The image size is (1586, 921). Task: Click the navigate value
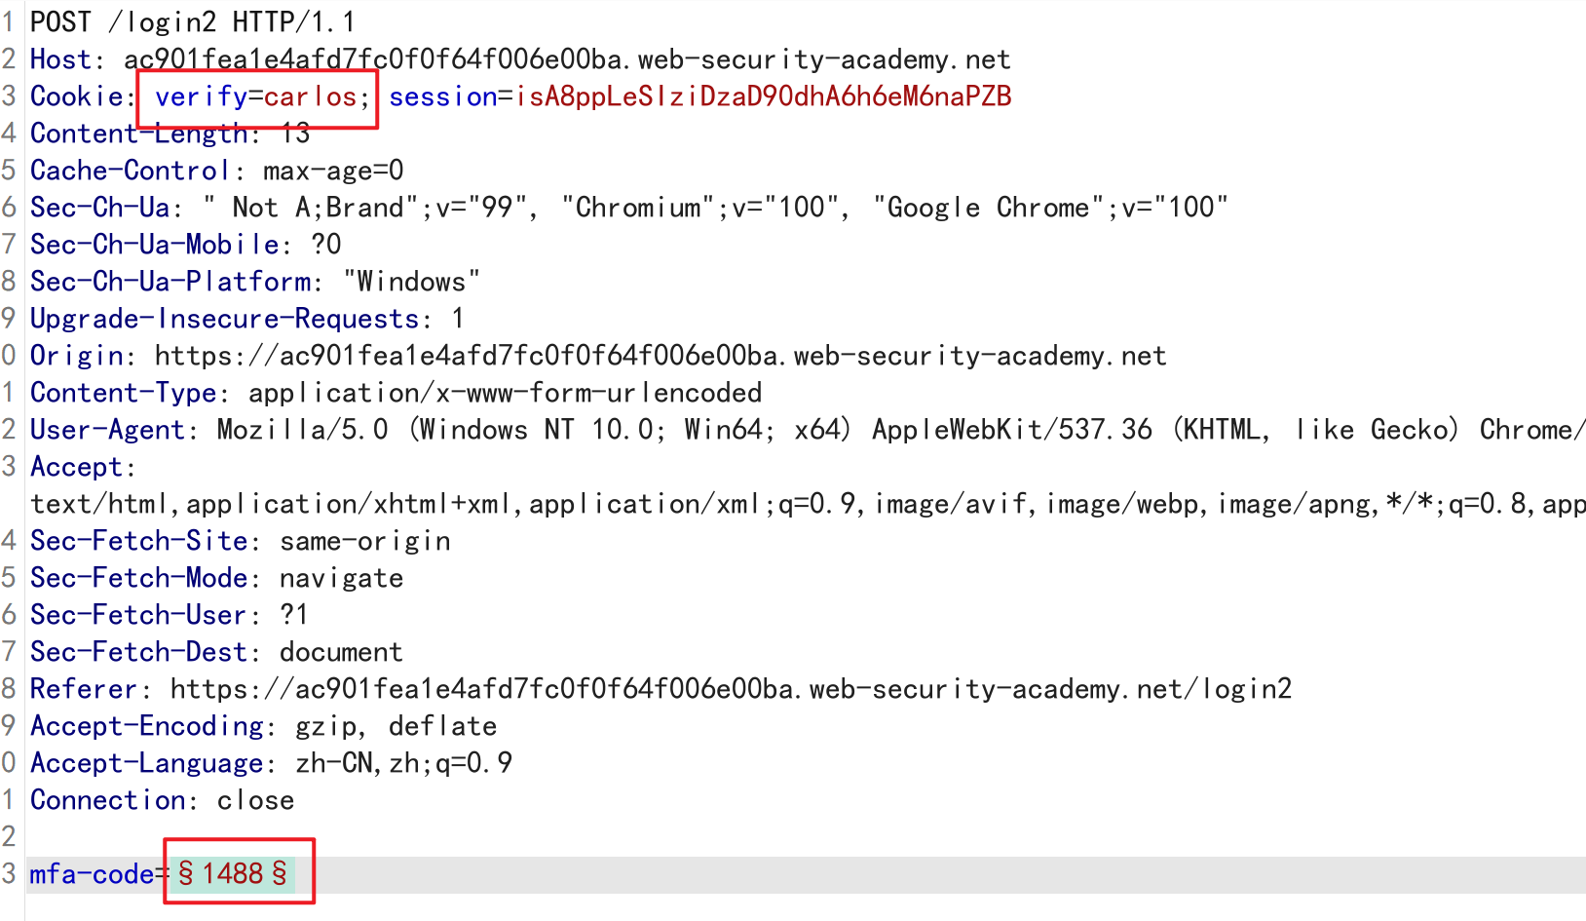(x=341, y=578)
